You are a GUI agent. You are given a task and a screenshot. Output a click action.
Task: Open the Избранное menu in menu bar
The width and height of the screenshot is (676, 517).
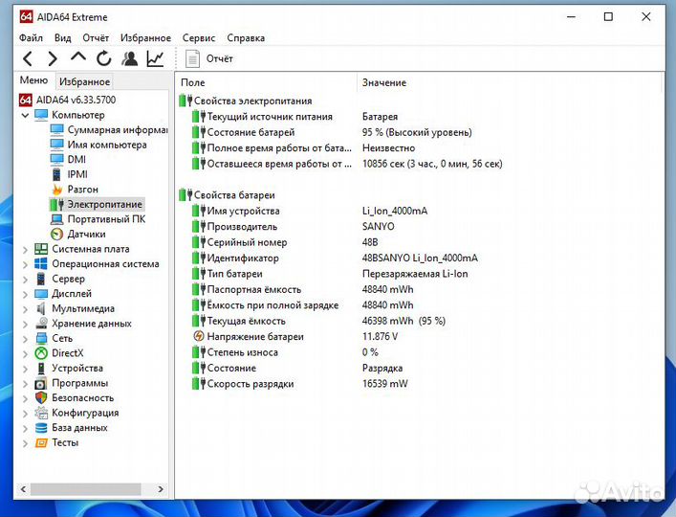pos(145,38)
